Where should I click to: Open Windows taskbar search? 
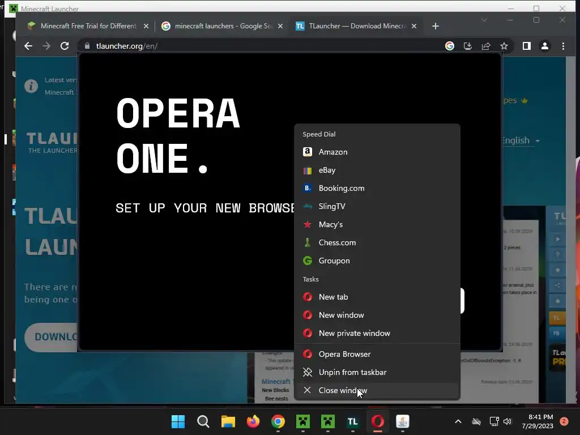pos(203,421)
